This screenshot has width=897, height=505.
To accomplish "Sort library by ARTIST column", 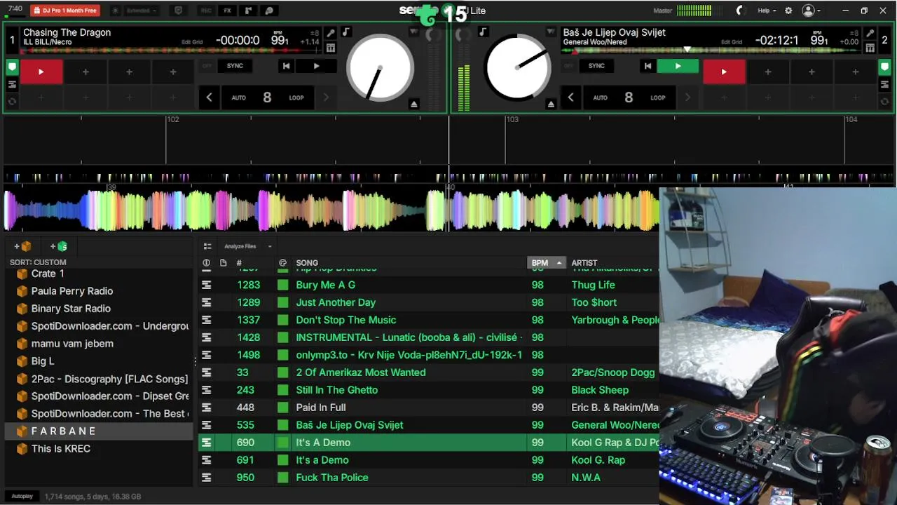I will (x=584, y=263).
